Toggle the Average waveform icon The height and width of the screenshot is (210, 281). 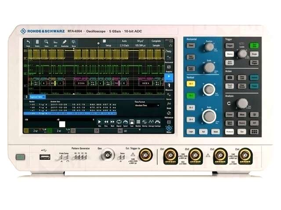[151, 122]
